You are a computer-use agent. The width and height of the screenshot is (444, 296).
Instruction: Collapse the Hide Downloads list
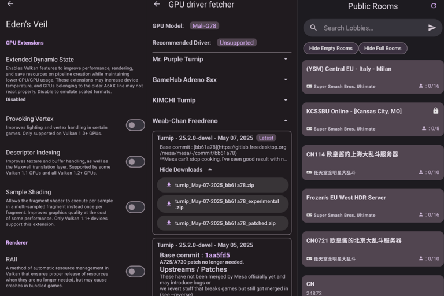point(209,169)
